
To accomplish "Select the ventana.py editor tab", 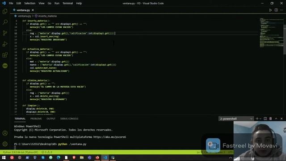I will pos(23,10).
